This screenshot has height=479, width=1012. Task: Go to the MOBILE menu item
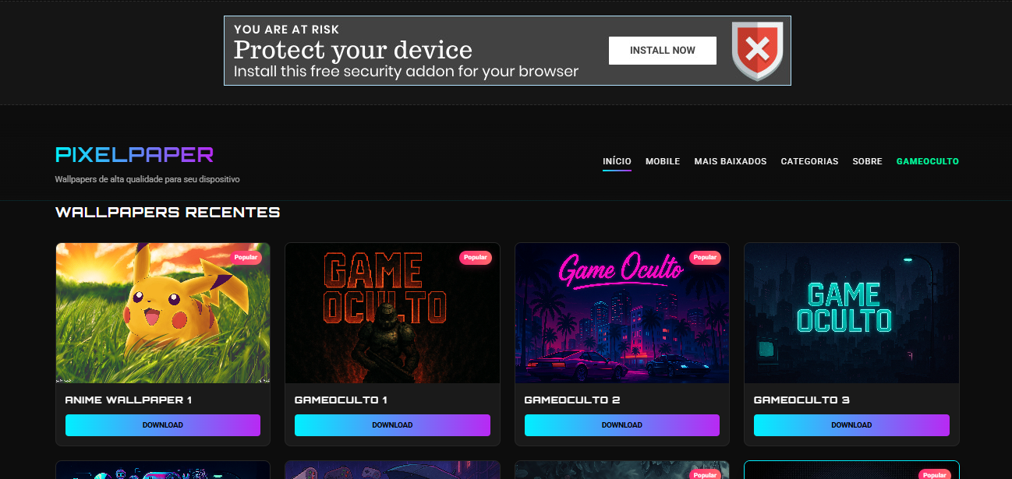[x=663, y=161]
